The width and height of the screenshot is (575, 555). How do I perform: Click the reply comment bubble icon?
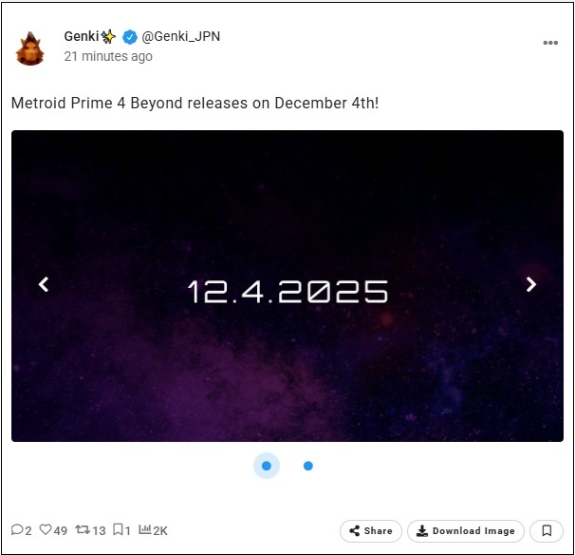(x=17, y=529)
